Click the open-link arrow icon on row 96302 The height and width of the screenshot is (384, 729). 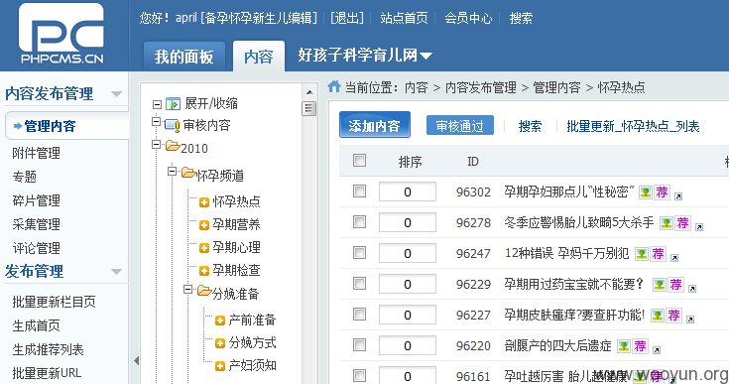point(678,196)
